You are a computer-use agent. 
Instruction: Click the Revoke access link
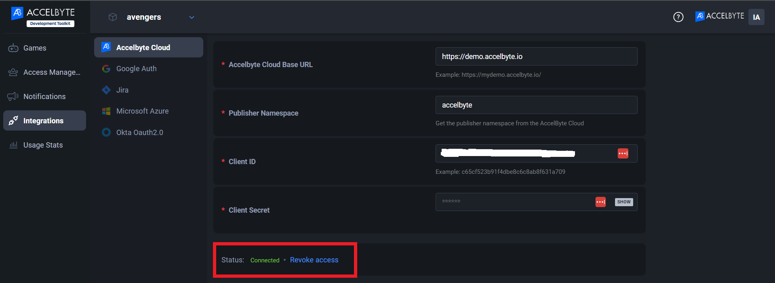click(x=314, y=260)
